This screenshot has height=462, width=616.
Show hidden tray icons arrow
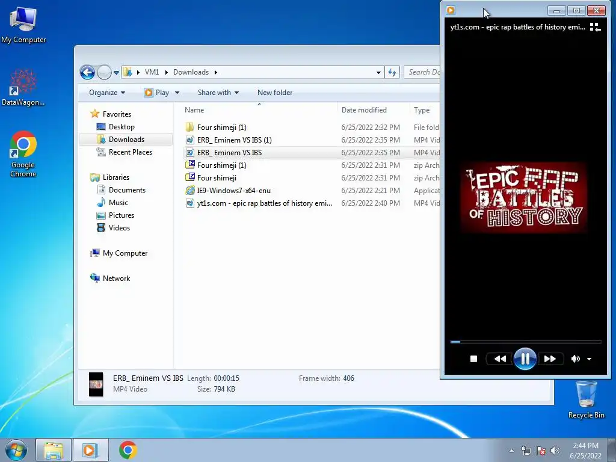point(511,451)
